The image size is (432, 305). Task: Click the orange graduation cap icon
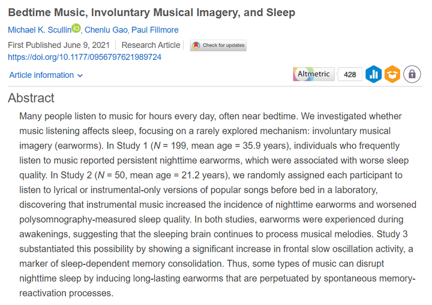[392, 74]
